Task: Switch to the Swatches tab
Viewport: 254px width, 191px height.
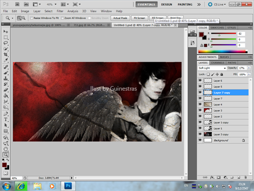Action: (x=217, y=28)
